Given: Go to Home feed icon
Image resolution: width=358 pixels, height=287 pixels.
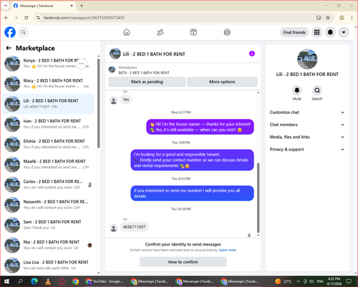Looking at the screenshot, I should tap(127, 32).
